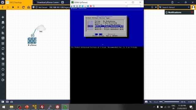Open Add an object plus icon in EVE sidebar
This screenshot has width=196, height=110.
tap(3, 17)
